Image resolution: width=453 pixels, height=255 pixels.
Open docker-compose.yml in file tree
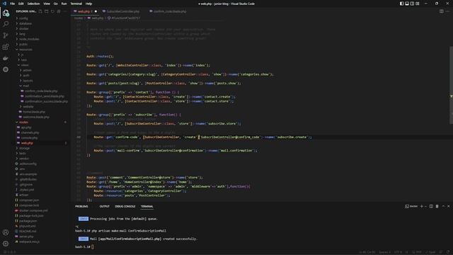point(33,210)
